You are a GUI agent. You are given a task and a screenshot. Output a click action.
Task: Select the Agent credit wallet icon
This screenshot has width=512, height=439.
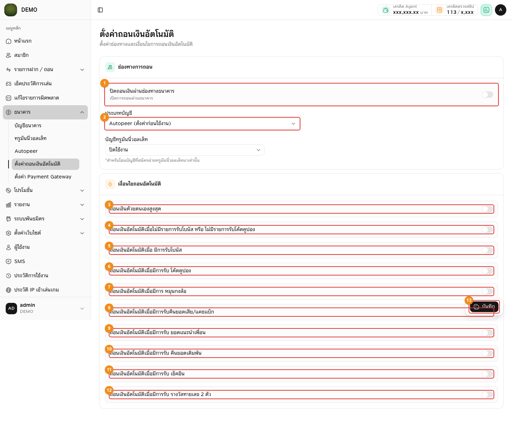tap(386, 10)
